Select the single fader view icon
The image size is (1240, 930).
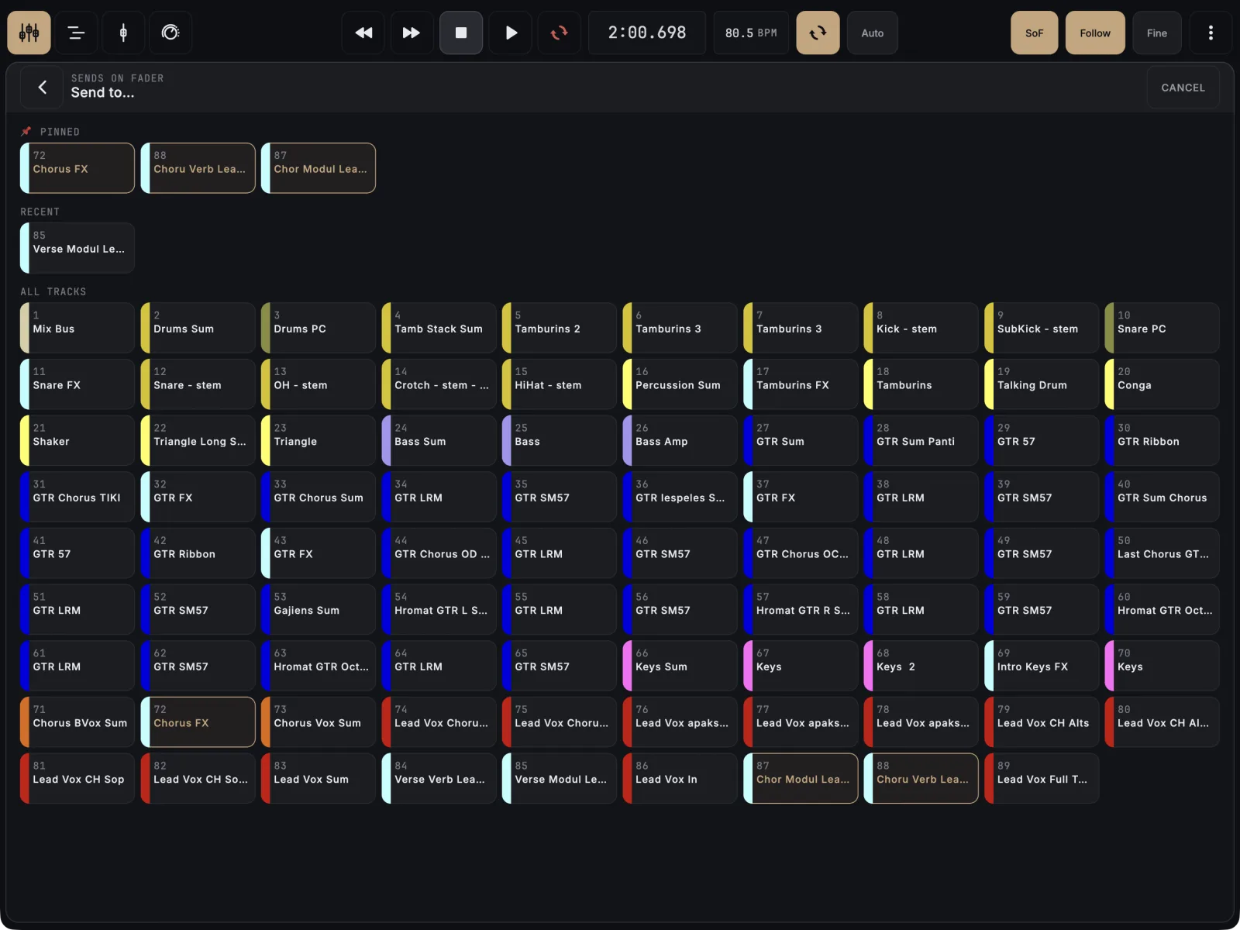[x=123, y=33]
